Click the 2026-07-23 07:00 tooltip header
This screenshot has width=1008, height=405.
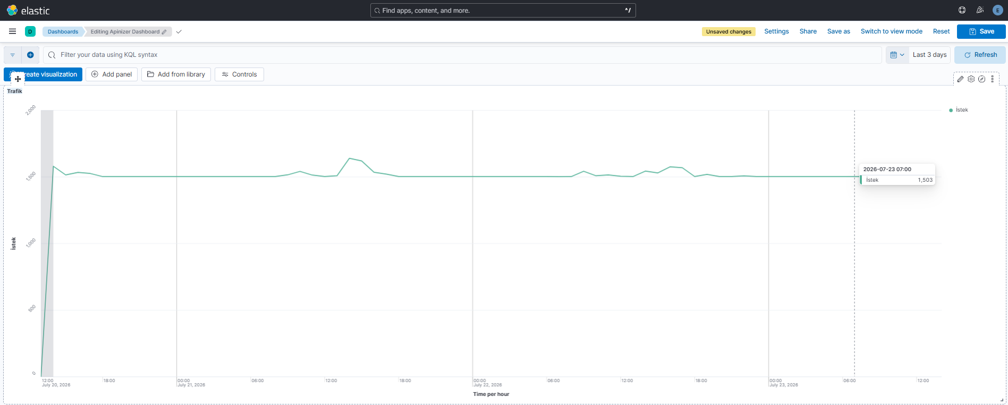click(887, 170)
